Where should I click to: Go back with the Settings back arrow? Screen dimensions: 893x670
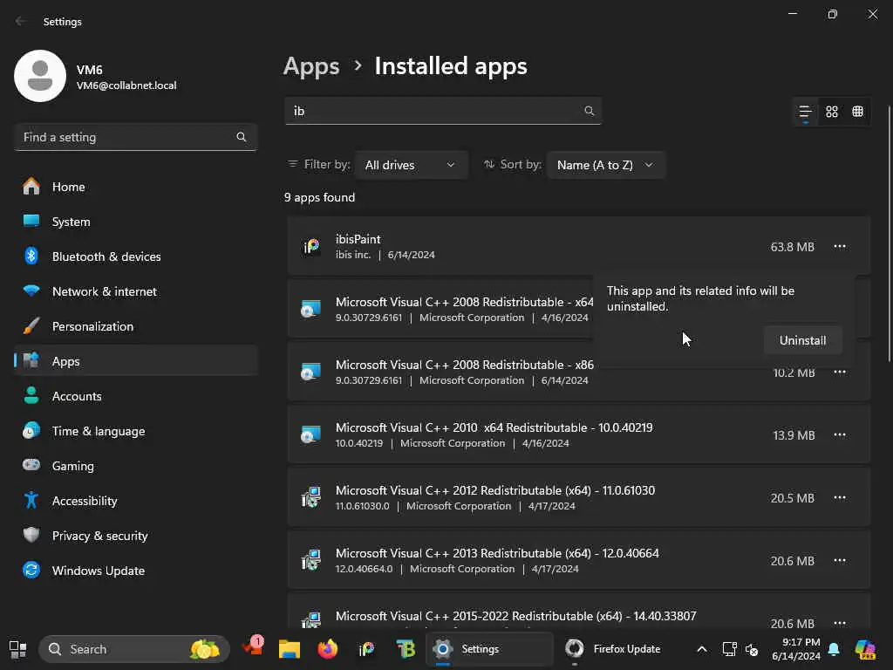(x=21, y=21)
